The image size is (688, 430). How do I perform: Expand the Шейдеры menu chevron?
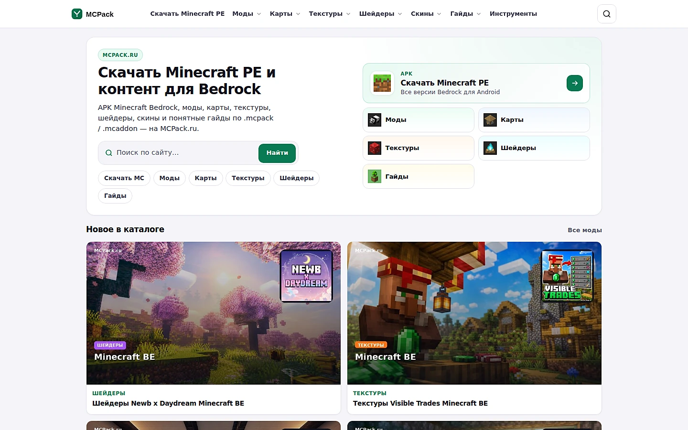coord(400,14)
